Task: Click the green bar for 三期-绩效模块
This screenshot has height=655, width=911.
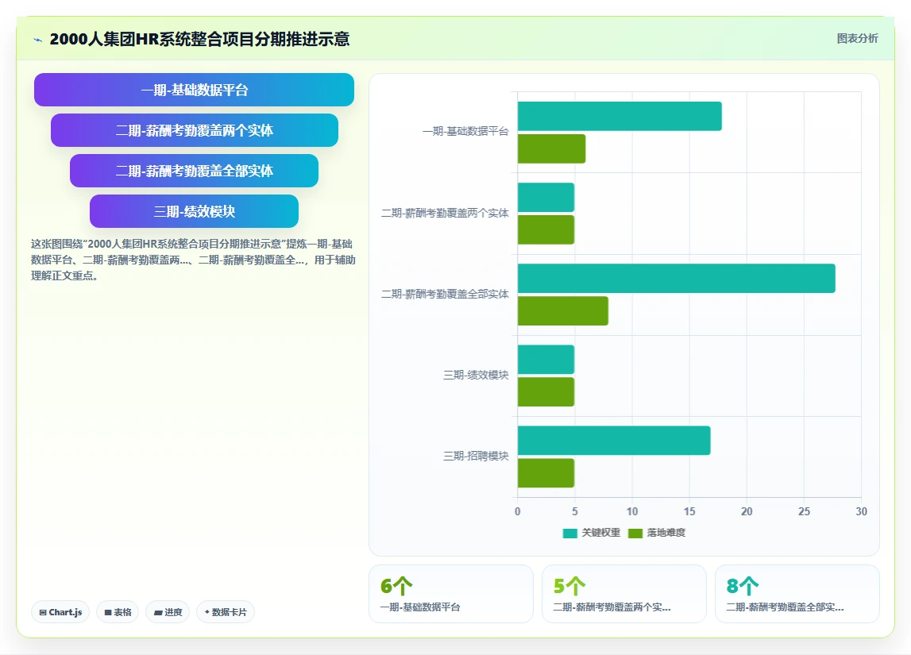Action: coord(546,392)
